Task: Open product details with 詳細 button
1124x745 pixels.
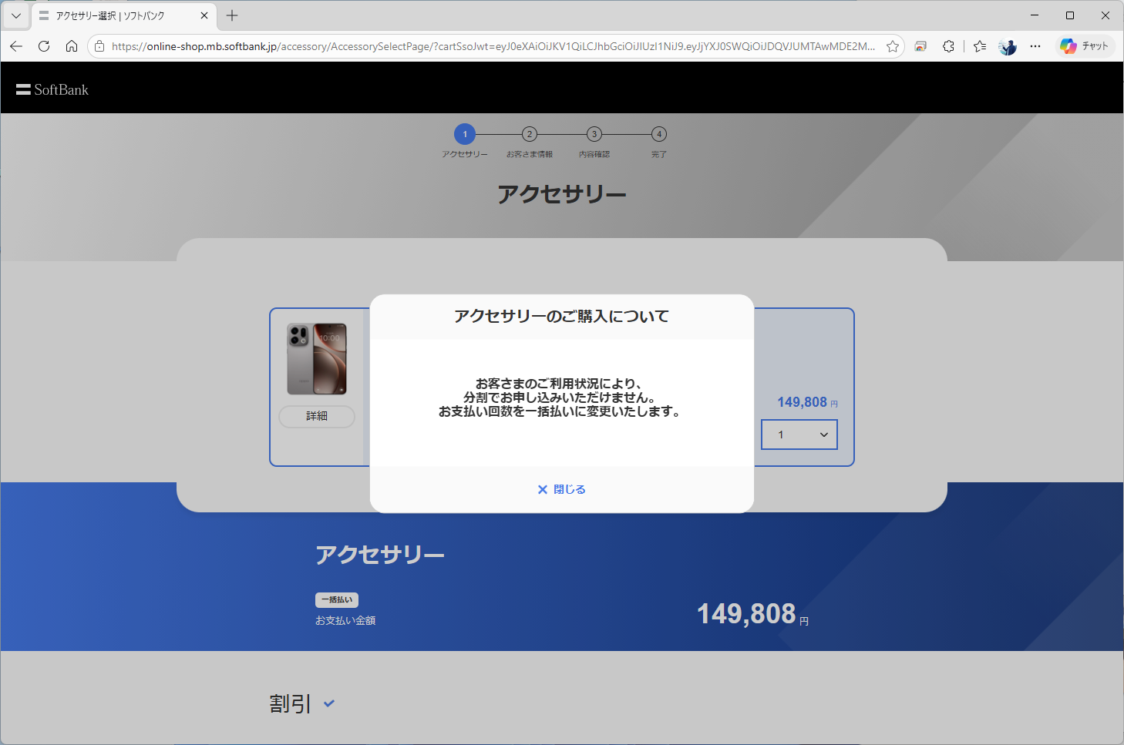Action: [316, 416]
